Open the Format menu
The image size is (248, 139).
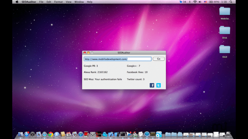coord(58,2)
